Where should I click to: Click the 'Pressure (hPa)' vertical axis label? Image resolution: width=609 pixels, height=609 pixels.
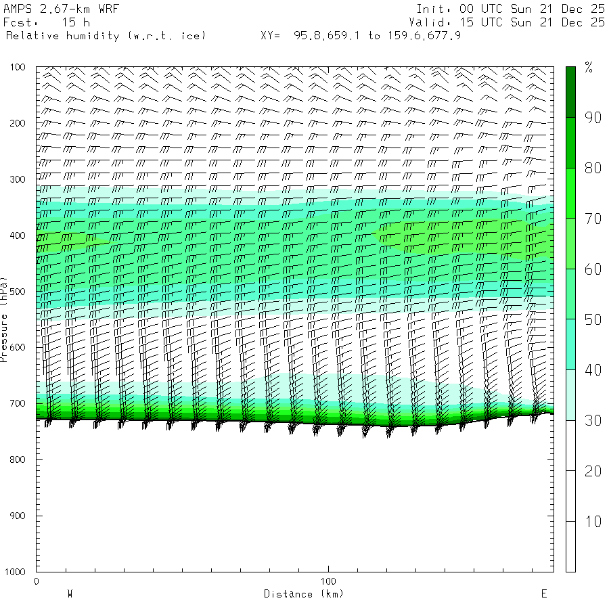pos(4,319)
